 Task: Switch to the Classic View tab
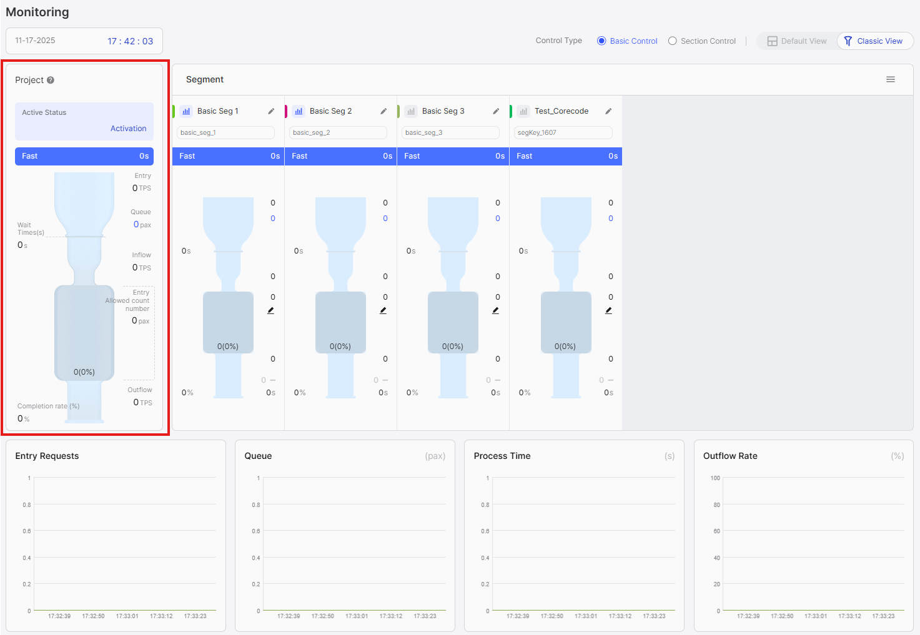pos(874,41)
